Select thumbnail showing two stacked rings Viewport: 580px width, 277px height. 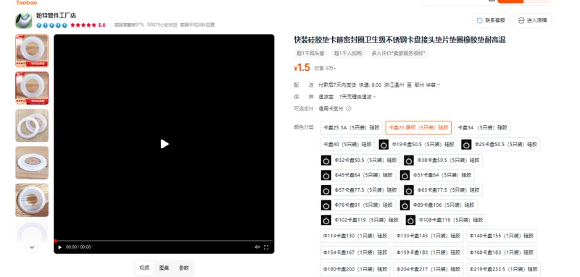tap(32, 125)
